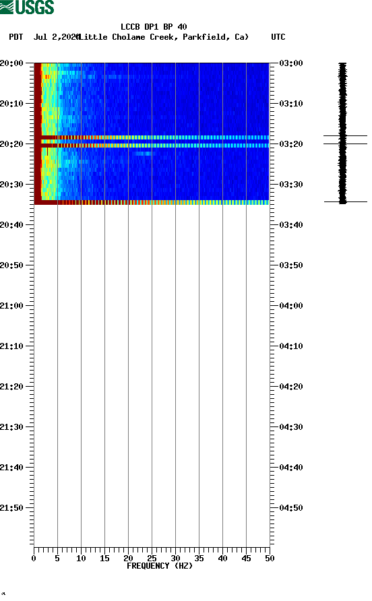Click the '04:00' UTC time label
This screenshot has height=601, width=372.
(291, 306)
